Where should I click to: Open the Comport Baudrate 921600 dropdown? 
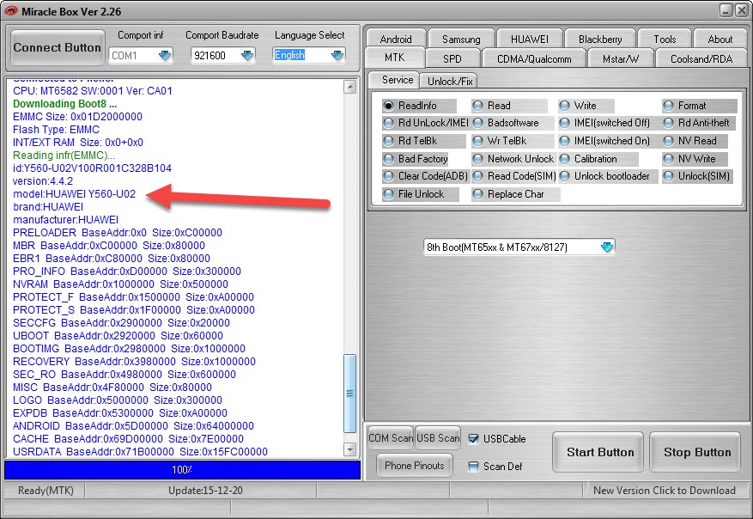tap(247, 55)
